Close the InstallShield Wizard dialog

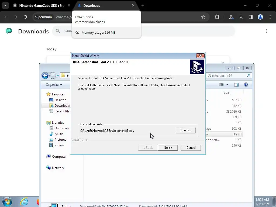200,56
